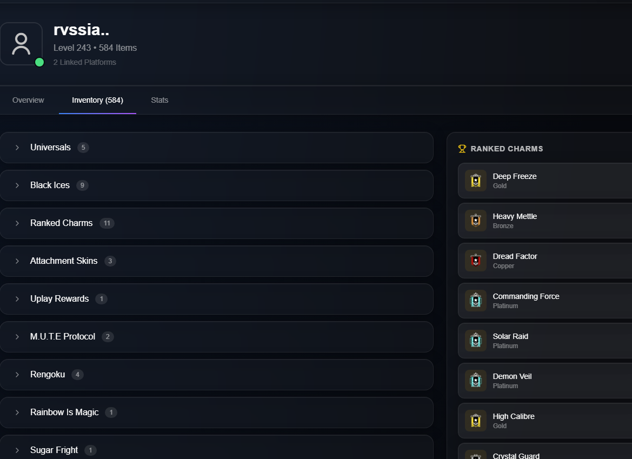The width and height of the screenshot is (632, 459).
Task: Click the Ranked Charms trophy icon
Action: coord(462,149)
